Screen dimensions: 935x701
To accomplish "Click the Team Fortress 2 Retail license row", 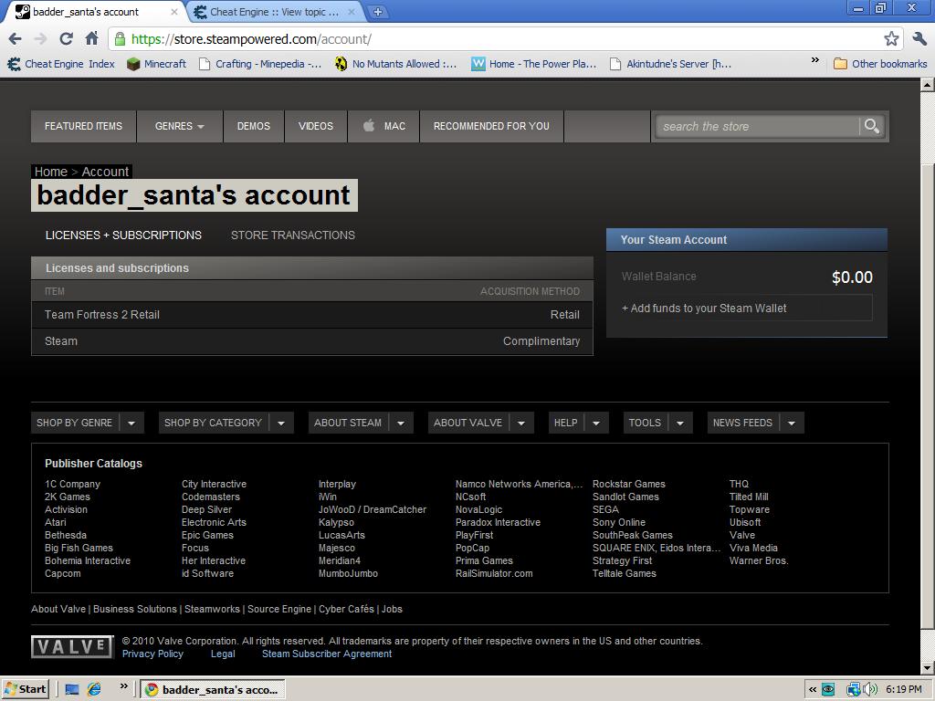I will click(312, 315).
